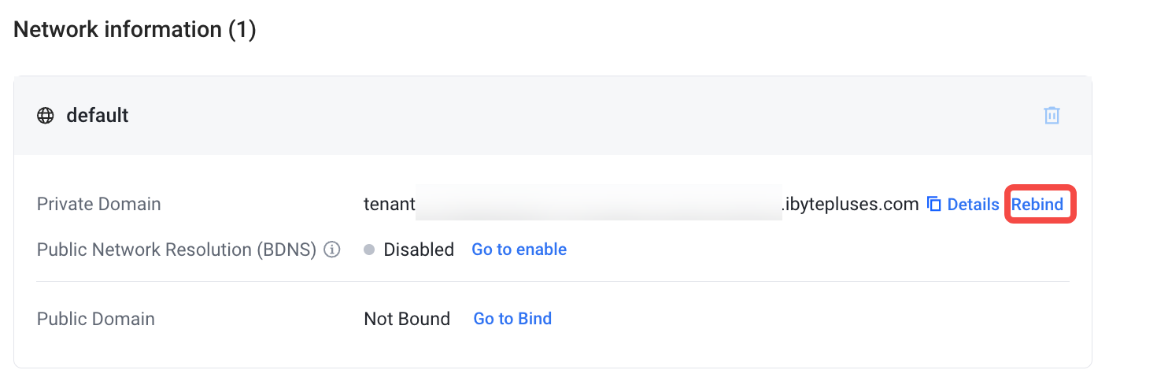The width and height of the screenshot is (1157, 381).
Task: Follow the Go to enable link
Action: (x=519, y=250)
